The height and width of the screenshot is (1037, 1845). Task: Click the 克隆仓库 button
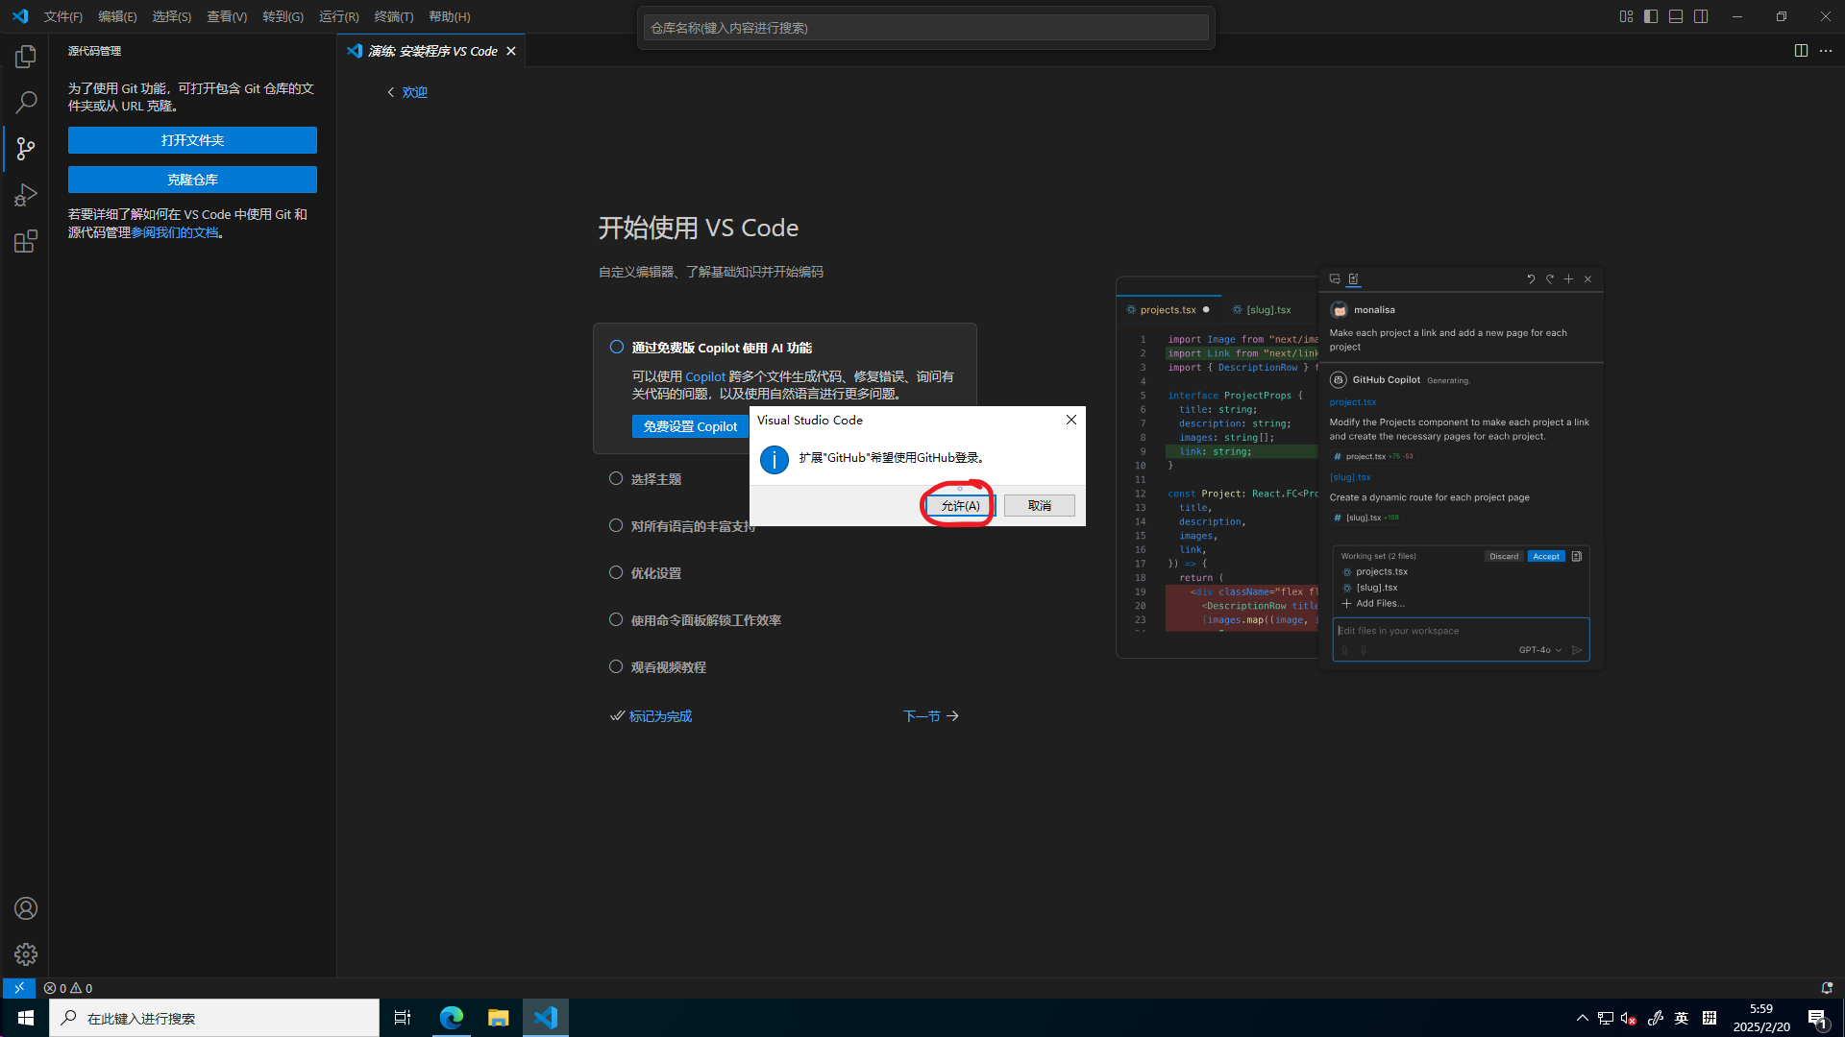pos(192,180)
